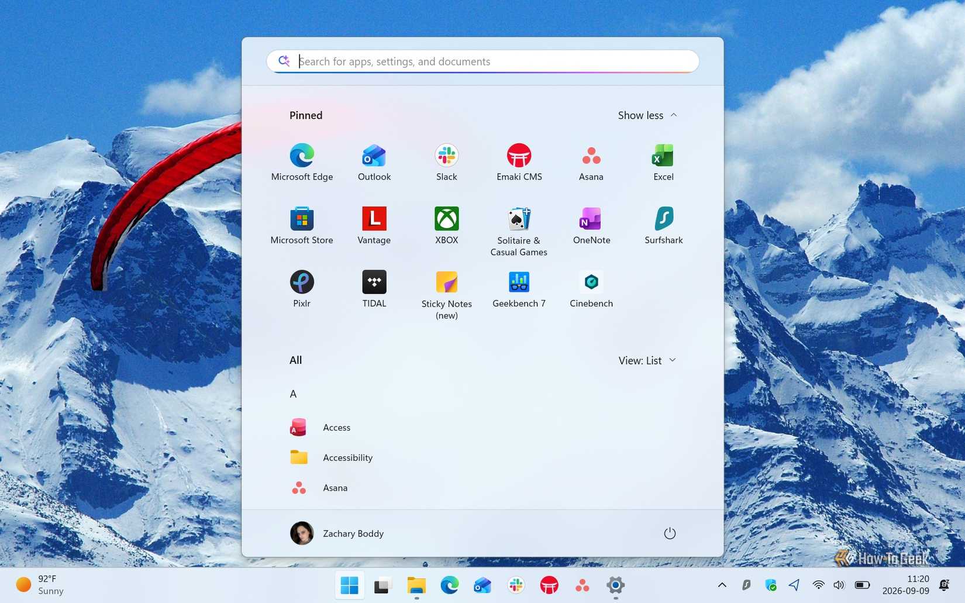Image resolution: width=965 pixels, height=603 pixels.
Task: Open OneNote from pinned apps
Action: pyautogui.click(x=591, y=226)
